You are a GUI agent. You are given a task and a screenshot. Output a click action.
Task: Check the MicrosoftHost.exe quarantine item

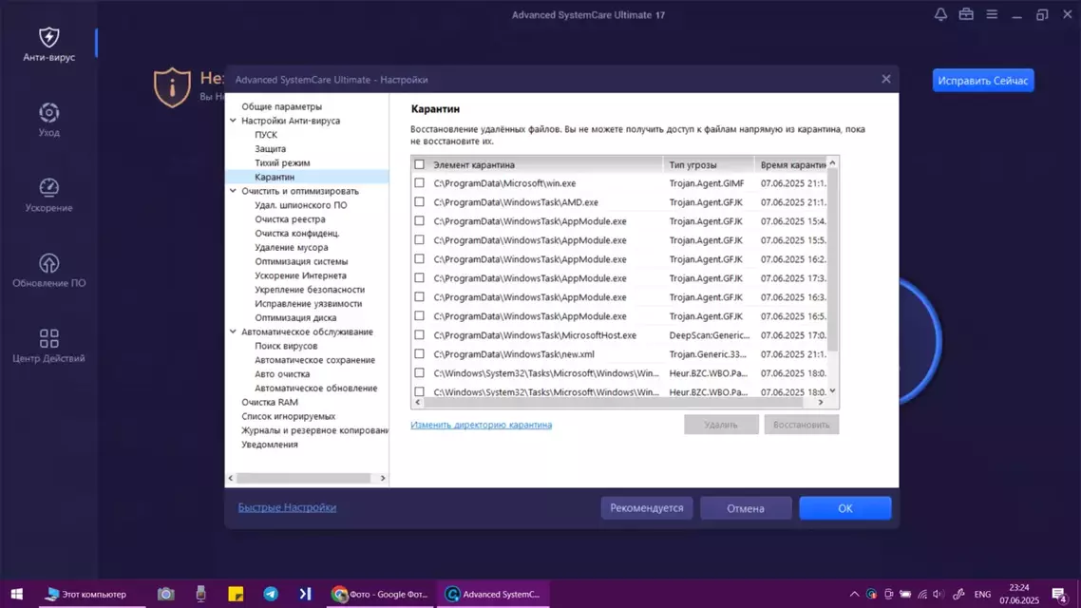click(x=419, y=335)
